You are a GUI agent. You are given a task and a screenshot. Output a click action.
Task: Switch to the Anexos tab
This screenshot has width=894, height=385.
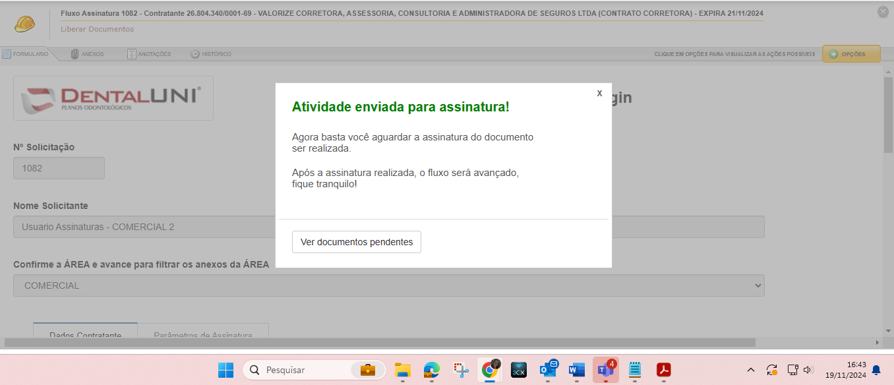click(x=87, y=54)
